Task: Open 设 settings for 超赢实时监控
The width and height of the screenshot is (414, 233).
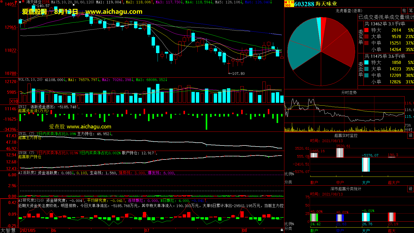Action: pos(410,135)
